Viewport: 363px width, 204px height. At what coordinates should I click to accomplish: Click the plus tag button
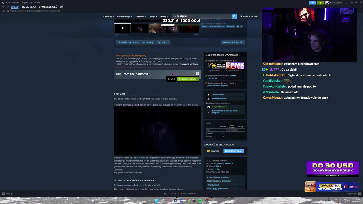[241, 26]
